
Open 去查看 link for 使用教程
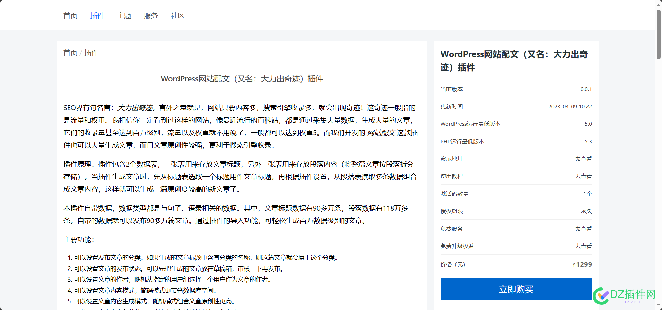(583, 176)
